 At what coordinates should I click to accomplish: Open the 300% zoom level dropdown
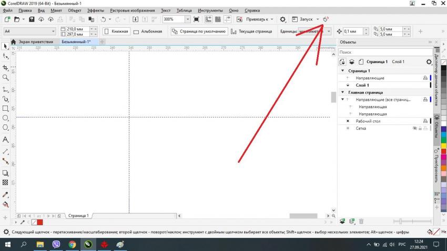tap(188, 19)
